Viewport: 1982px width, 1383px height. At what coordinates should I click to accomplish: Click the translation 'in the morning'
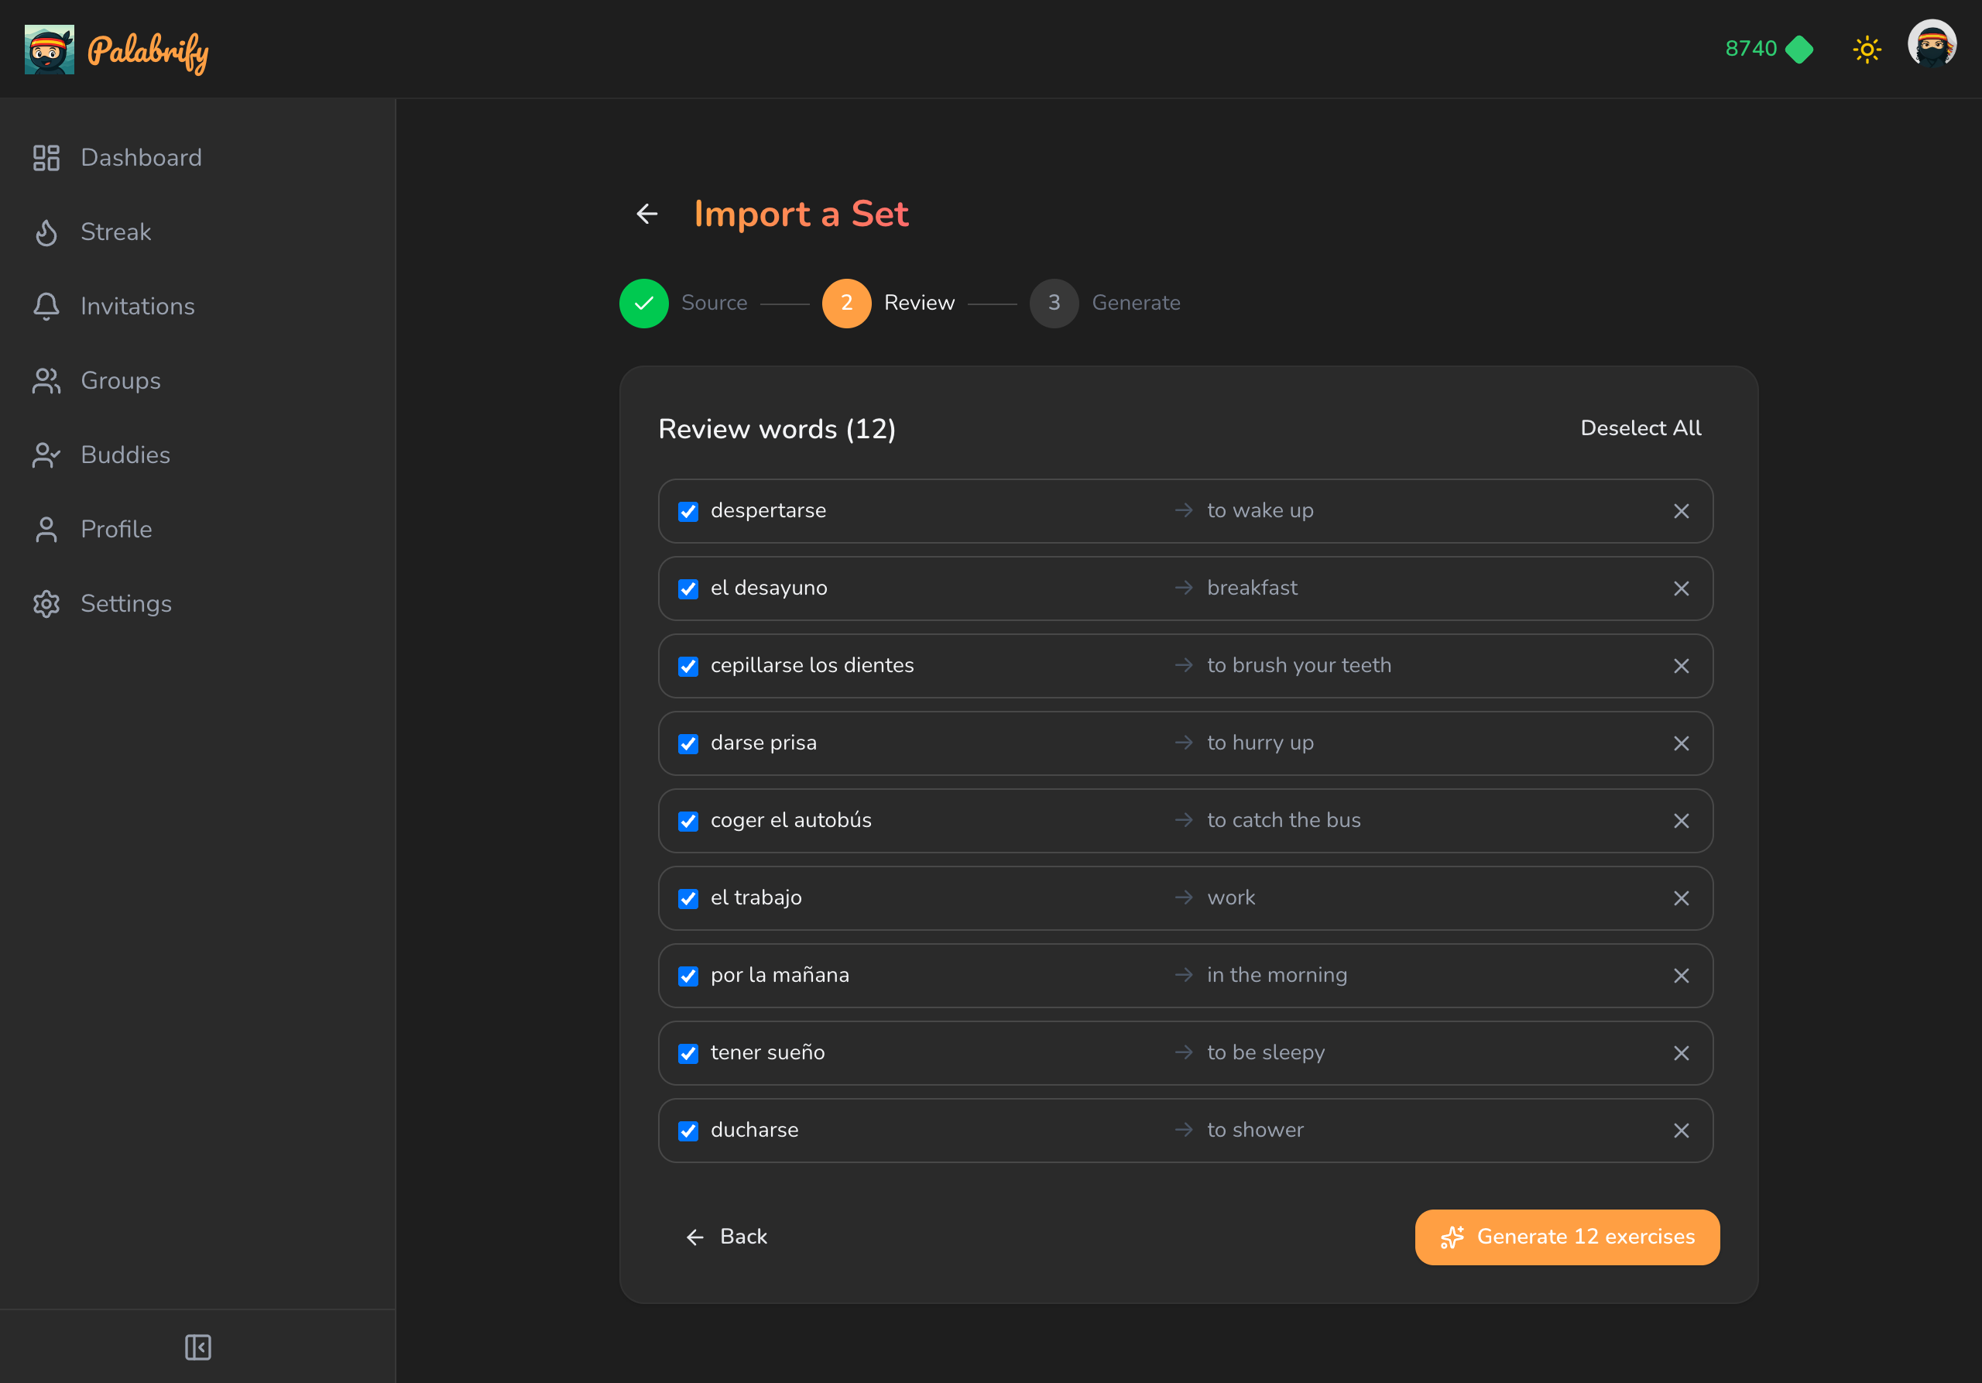pyautogui.click(x=1276, y=976)
